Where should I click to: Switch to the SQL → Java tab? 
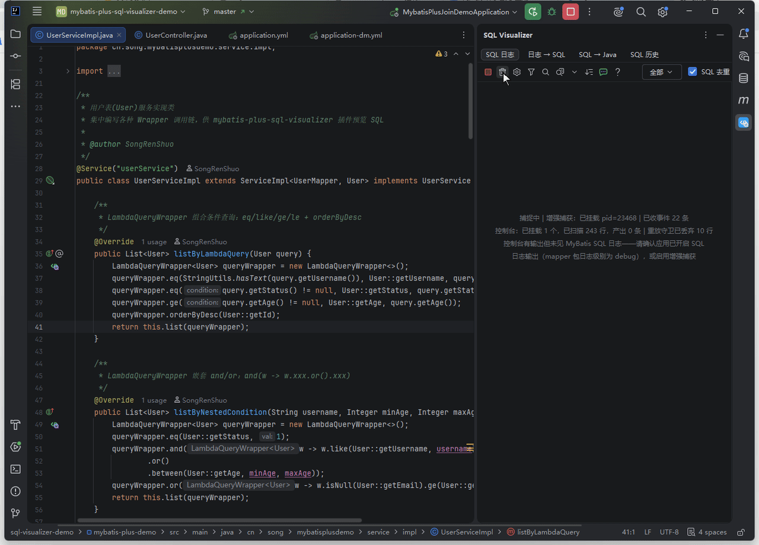coord(598,54)
